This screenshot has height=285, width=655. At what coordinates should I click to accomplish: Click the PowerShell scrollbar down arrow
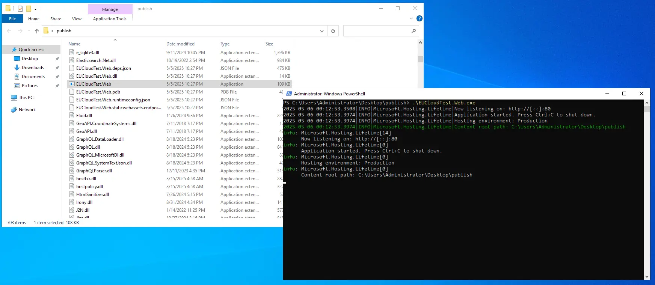point(647,277)
